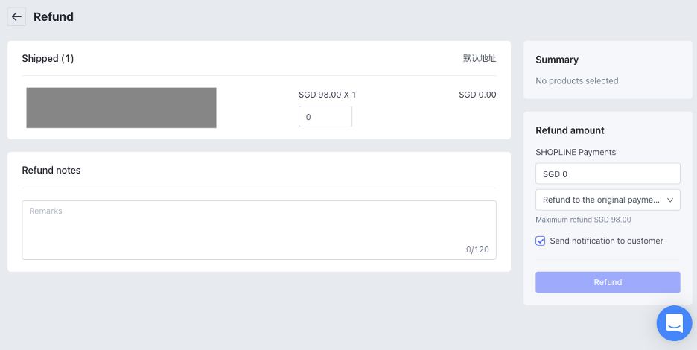Click the 'Send notification to customer' label
The height and width of the screenshot is (350, 697).
tap(606, 241)
